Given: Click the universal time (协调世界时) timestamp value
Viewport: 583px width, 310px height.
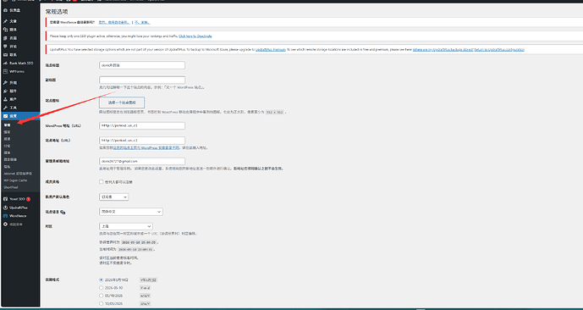Looking at the screenshot, I should coord(138,242).
